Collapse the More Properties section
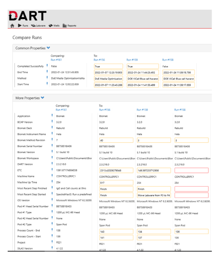This screenshot has width=218, height=261. click(x=43, y=98)
